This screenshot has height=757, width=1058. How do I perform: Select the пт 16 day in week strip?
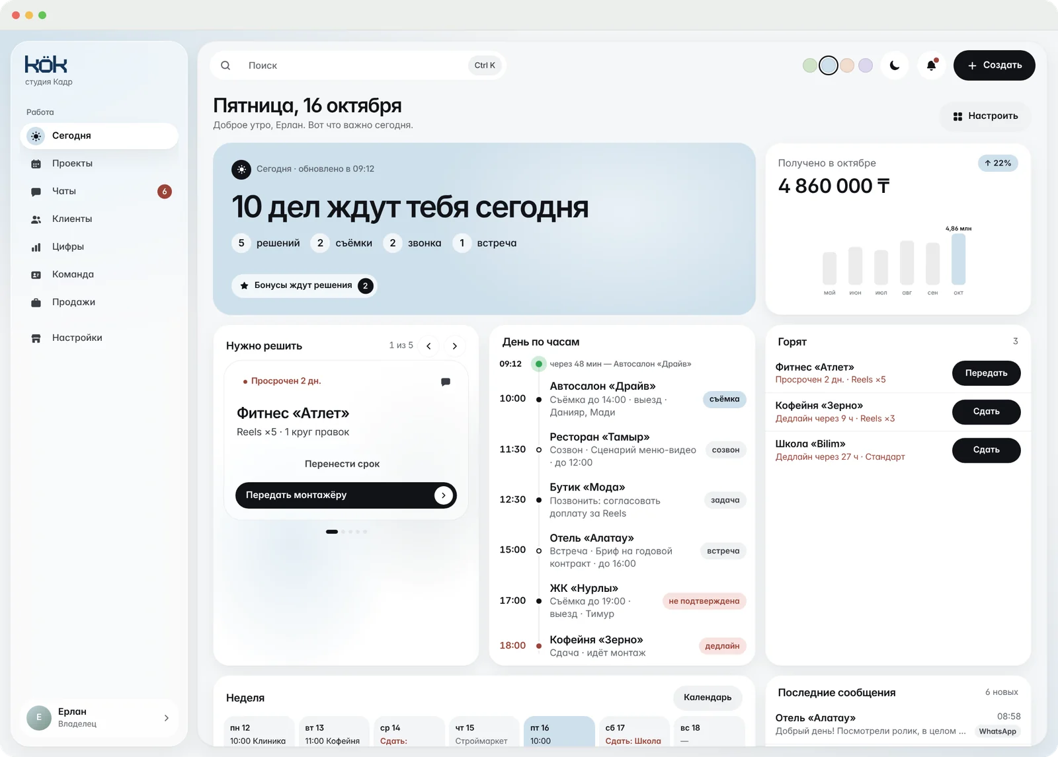click(559, 733)
